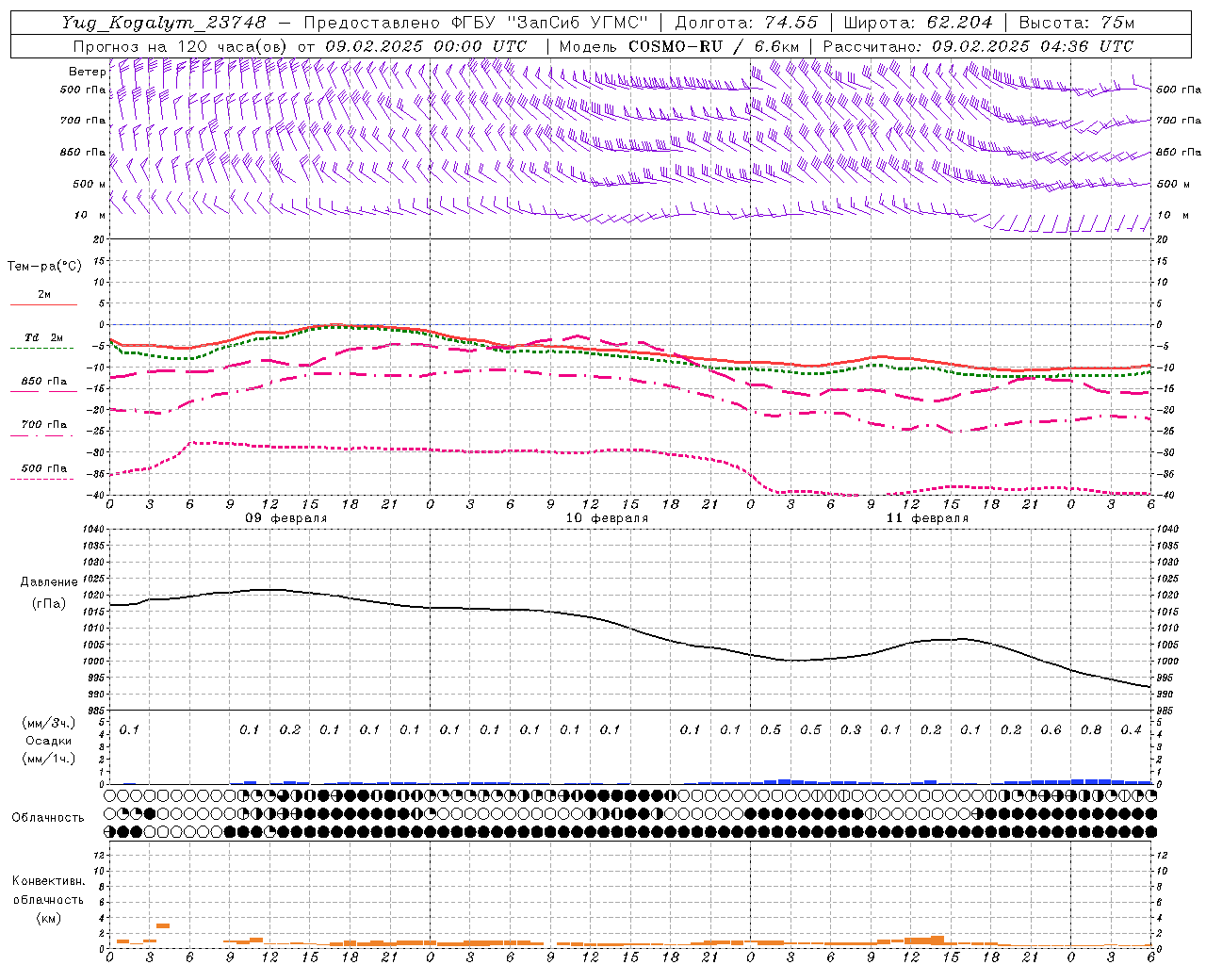Click the Рассчитано: 09.02.2025 04:36 UTC timestamp
The width and height of the screenshot is (1206, 965).
(978, 46)
